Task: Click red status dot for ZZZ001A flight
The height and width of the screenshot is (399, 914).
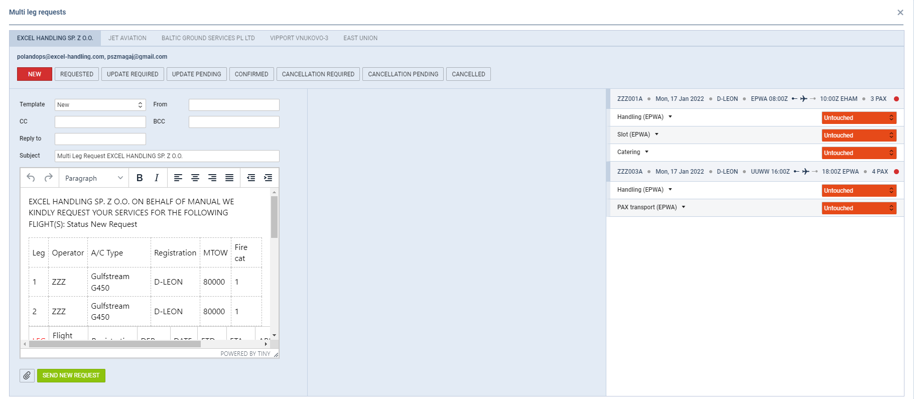Action: (896, 99)
